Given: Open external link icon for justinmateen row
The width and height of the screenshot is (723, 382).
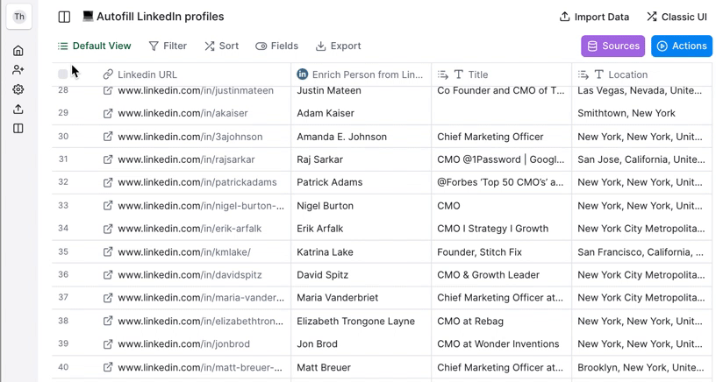Looking at the screenshot, I should tap(107, 90).
